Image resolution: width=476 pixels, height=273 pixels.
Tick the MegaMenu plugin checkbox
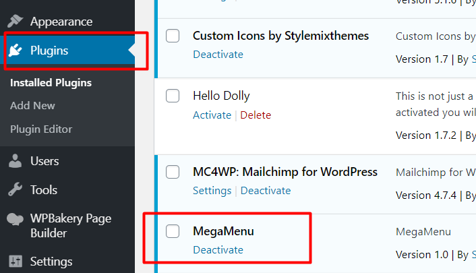[173, 231]
